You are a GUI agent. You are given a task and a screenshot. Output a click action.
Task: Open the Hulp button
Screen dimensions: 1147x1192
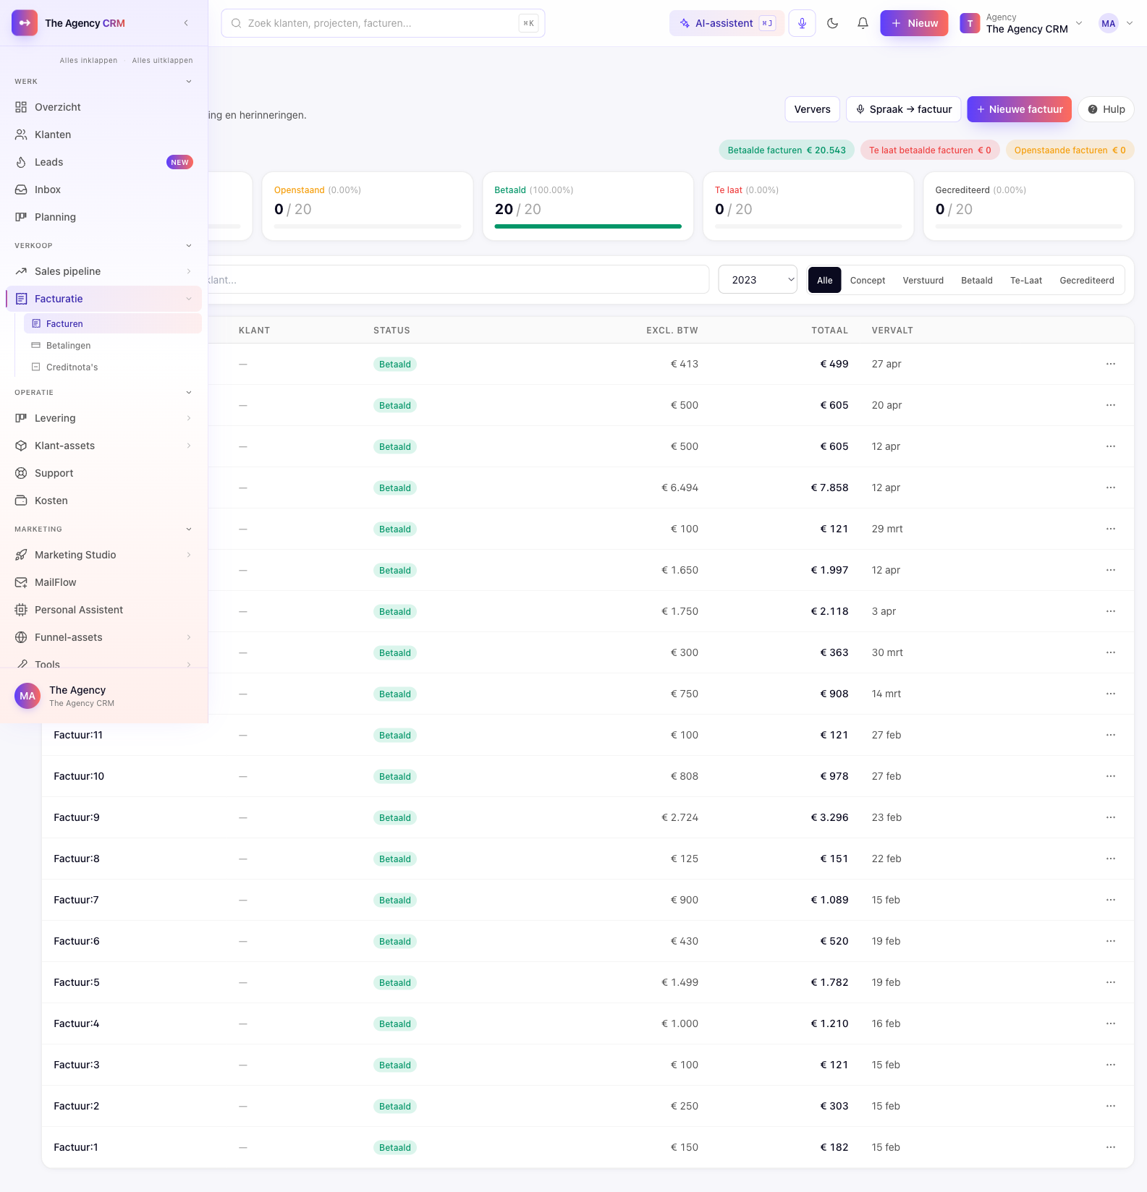(x=1106, y=109)
